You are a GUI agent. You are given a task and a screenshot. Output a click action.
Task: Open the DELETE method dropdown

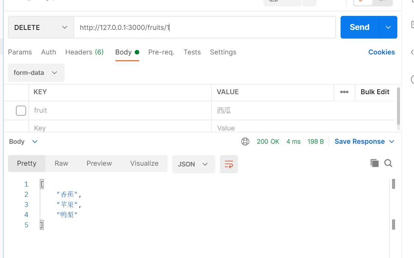pos(41,27)
